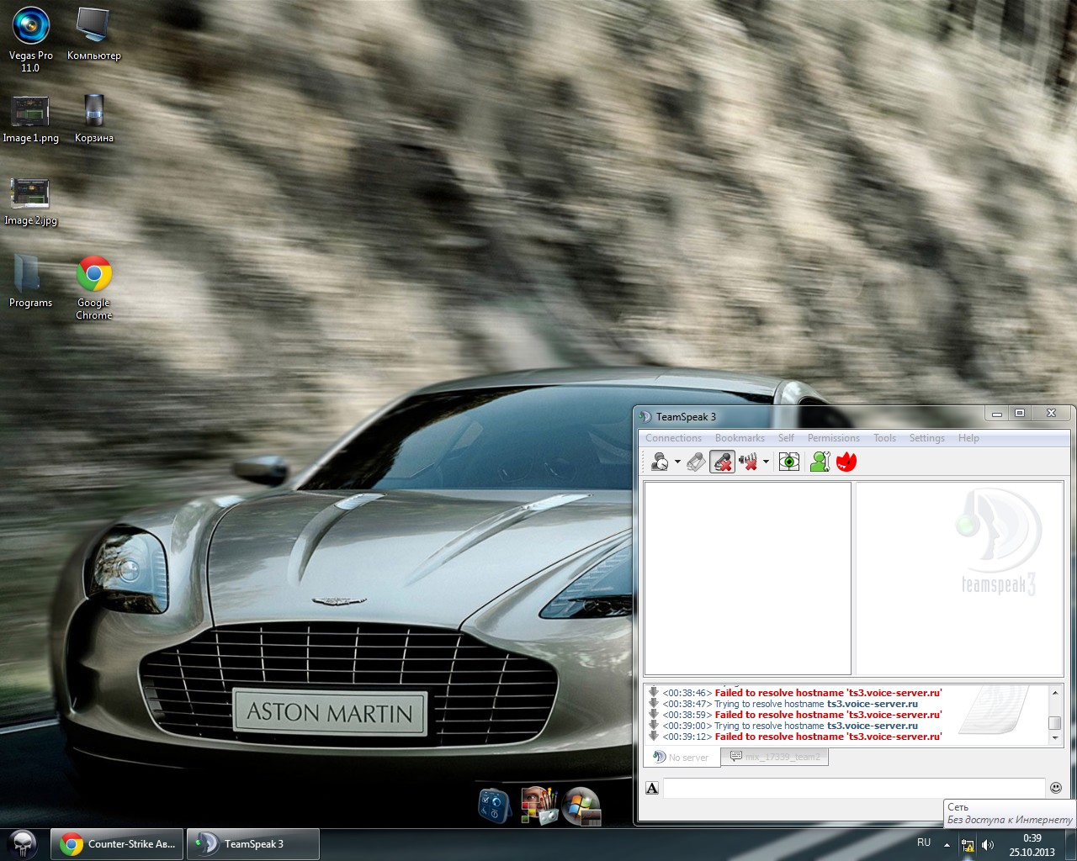This screenshot has height=861, width=1077.
Task: Open the Permissions menu
Action: (834, 438)
